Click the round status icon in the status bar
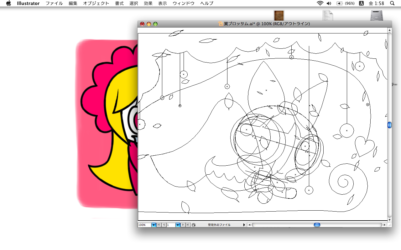Viewport: 401px width, 250px height. [194, 225]
